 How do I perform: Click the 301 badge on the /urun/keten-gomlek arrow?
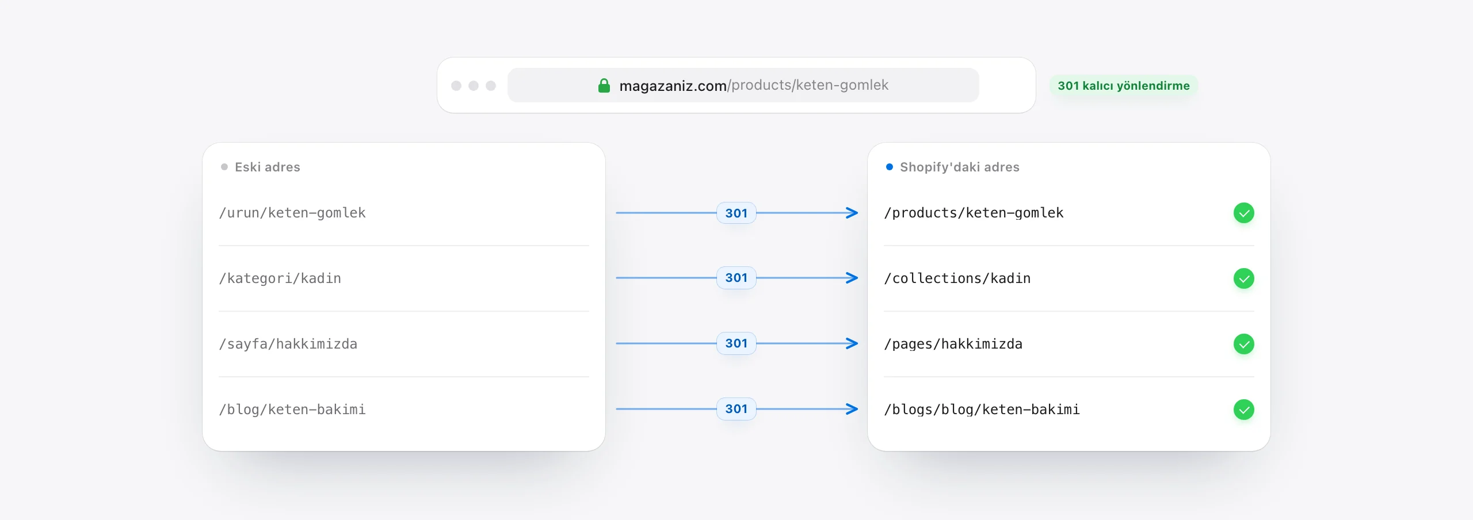pos(736,213)
